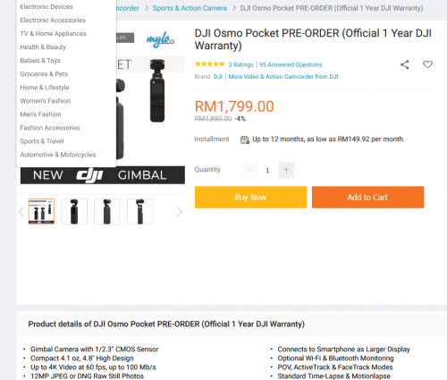The image size is (447, 380).
Task: Select the fourth product thumbnail
Action: tap(139, 212)
